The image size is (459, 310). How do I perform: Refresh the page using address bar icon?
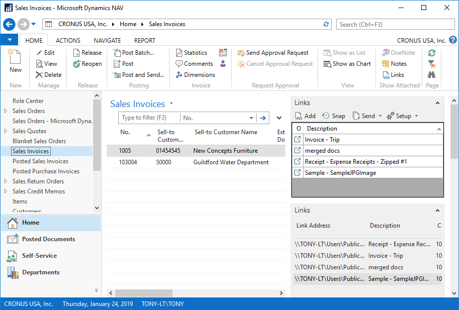[x=326, y=24]
